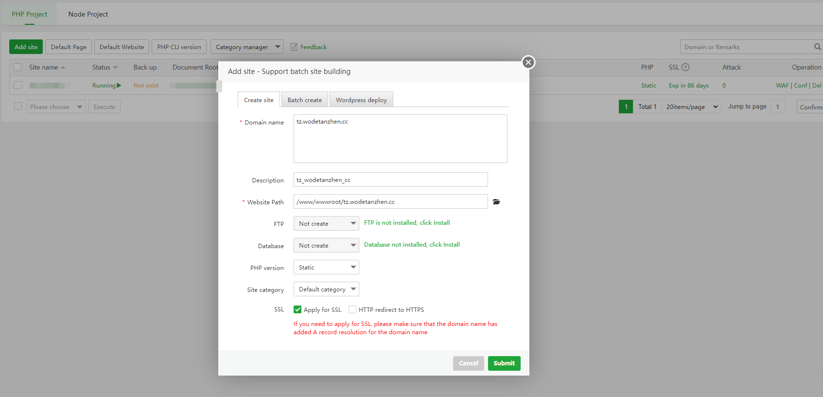Viewport: 823px width, 397px height.
Task: Focus the Jump to page number field
Action: (778, 107)
